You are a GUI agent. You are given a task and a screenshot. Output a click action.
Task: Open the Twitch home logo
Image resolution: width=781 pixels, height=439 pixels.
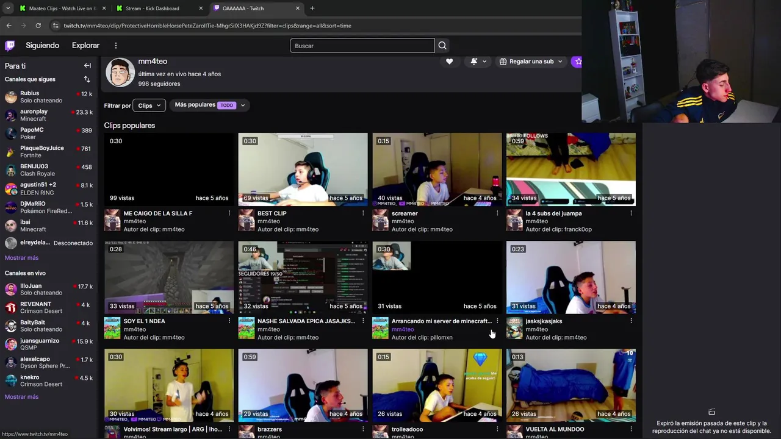pos(10,45)
